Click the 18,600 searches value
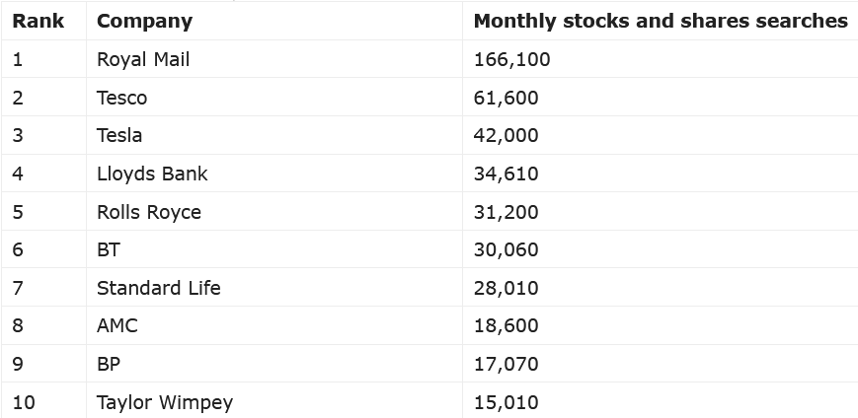 click(506, 325)
